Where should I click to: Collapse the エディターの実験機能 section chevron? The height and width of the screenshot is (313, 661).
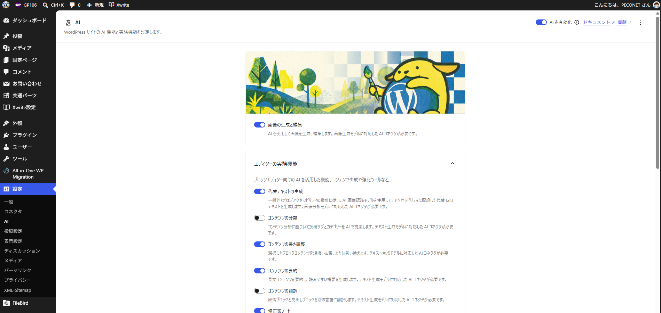point(453,163)
